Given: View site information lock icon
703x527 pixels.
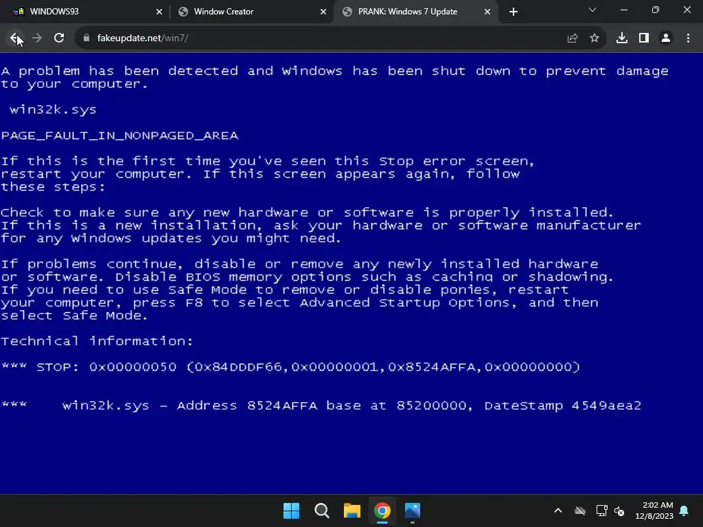Looking at the screenshot, I should click(x=86, y=38).
